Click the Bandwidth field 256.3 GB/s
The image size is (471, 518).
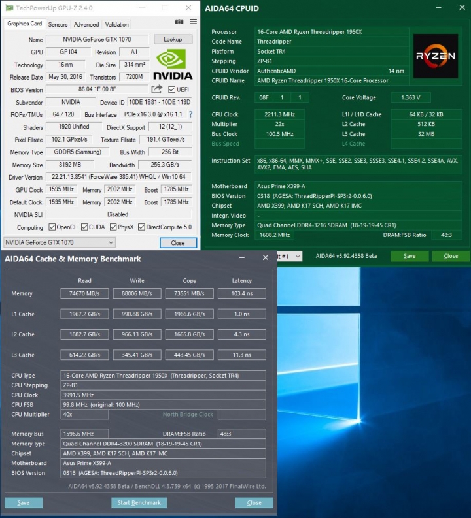[165, 165]
